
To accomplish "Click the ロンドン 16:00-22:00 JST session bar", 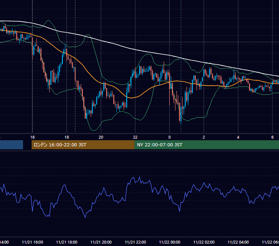I will point(83,145).
